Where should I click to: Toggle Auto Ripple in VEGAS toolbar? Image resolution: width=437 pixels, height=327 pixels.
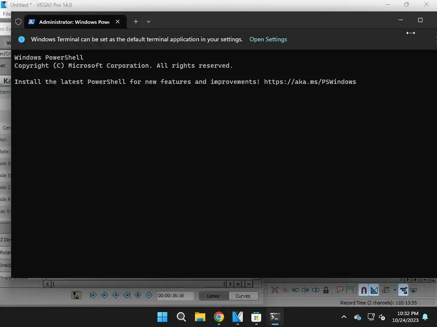[x=386, y=290]
